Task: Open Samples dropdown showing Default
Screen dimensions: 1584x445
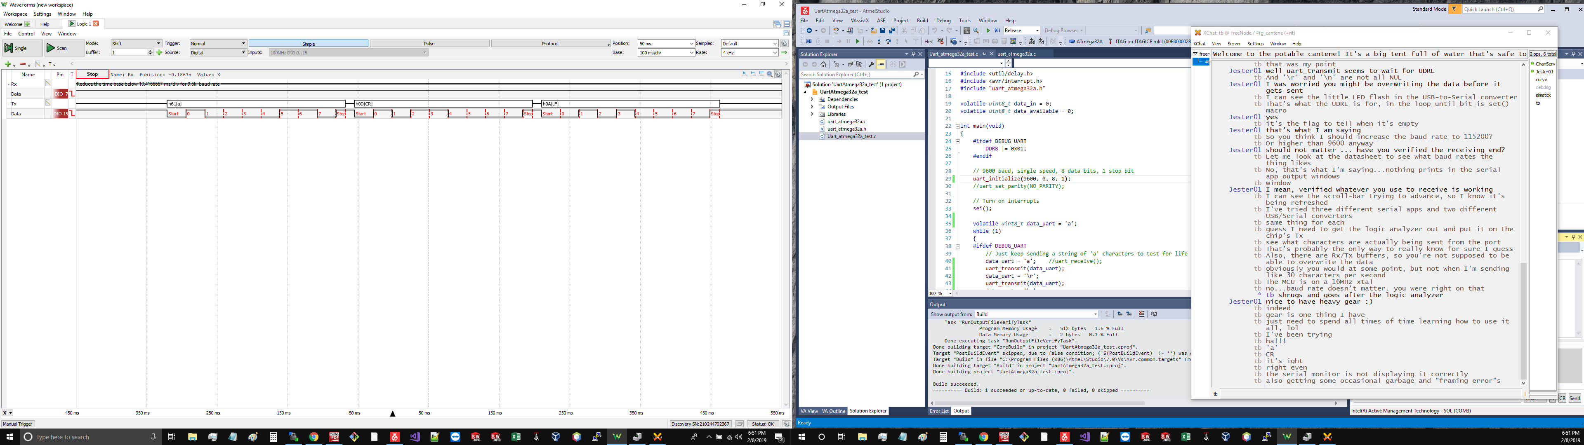Action: (750, 44)
